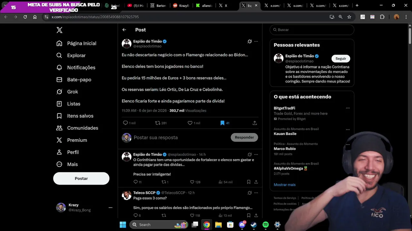Open Spotify from the taskbar
412x231 pixels.
coord(266,225)
